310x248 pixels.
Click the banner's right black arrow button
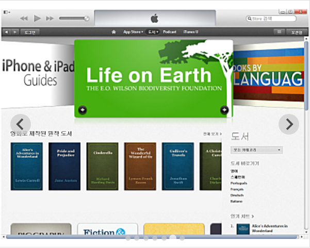pyautogui.click(x=224, y=110)
